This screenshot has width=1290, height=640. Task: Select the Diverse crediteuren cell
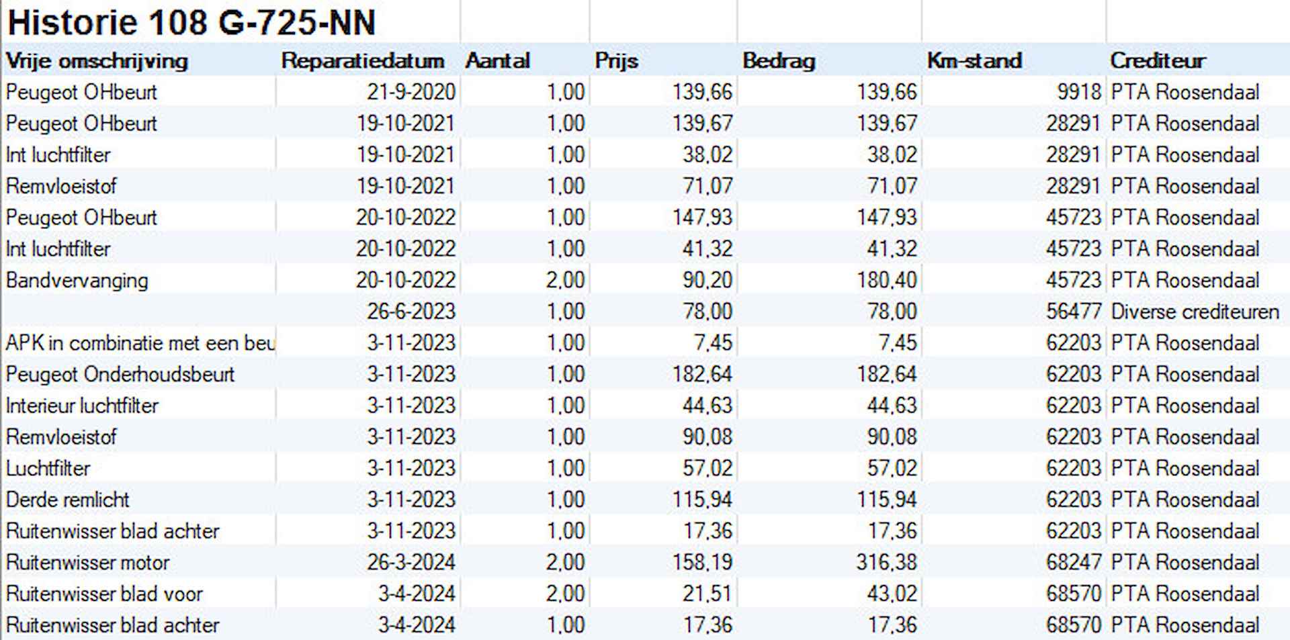tap(1195, 312)
